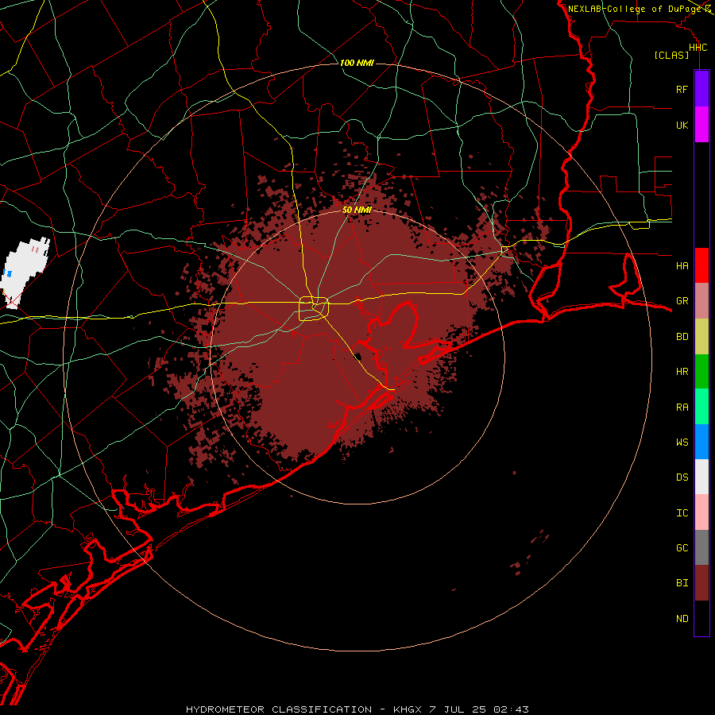The width and height of the screenshot is (715, 715).
Task: Click the WS legend label
Action: [x=682, y=442]
